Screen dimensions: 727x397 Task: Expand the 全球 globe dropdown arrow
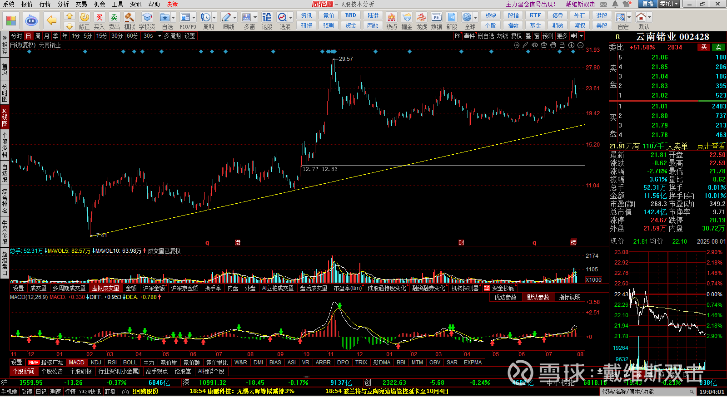475,18
